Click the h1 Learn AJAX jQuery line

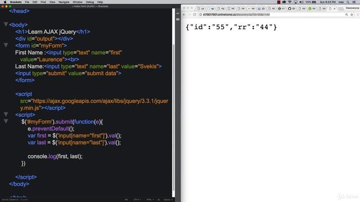(52, 31)
